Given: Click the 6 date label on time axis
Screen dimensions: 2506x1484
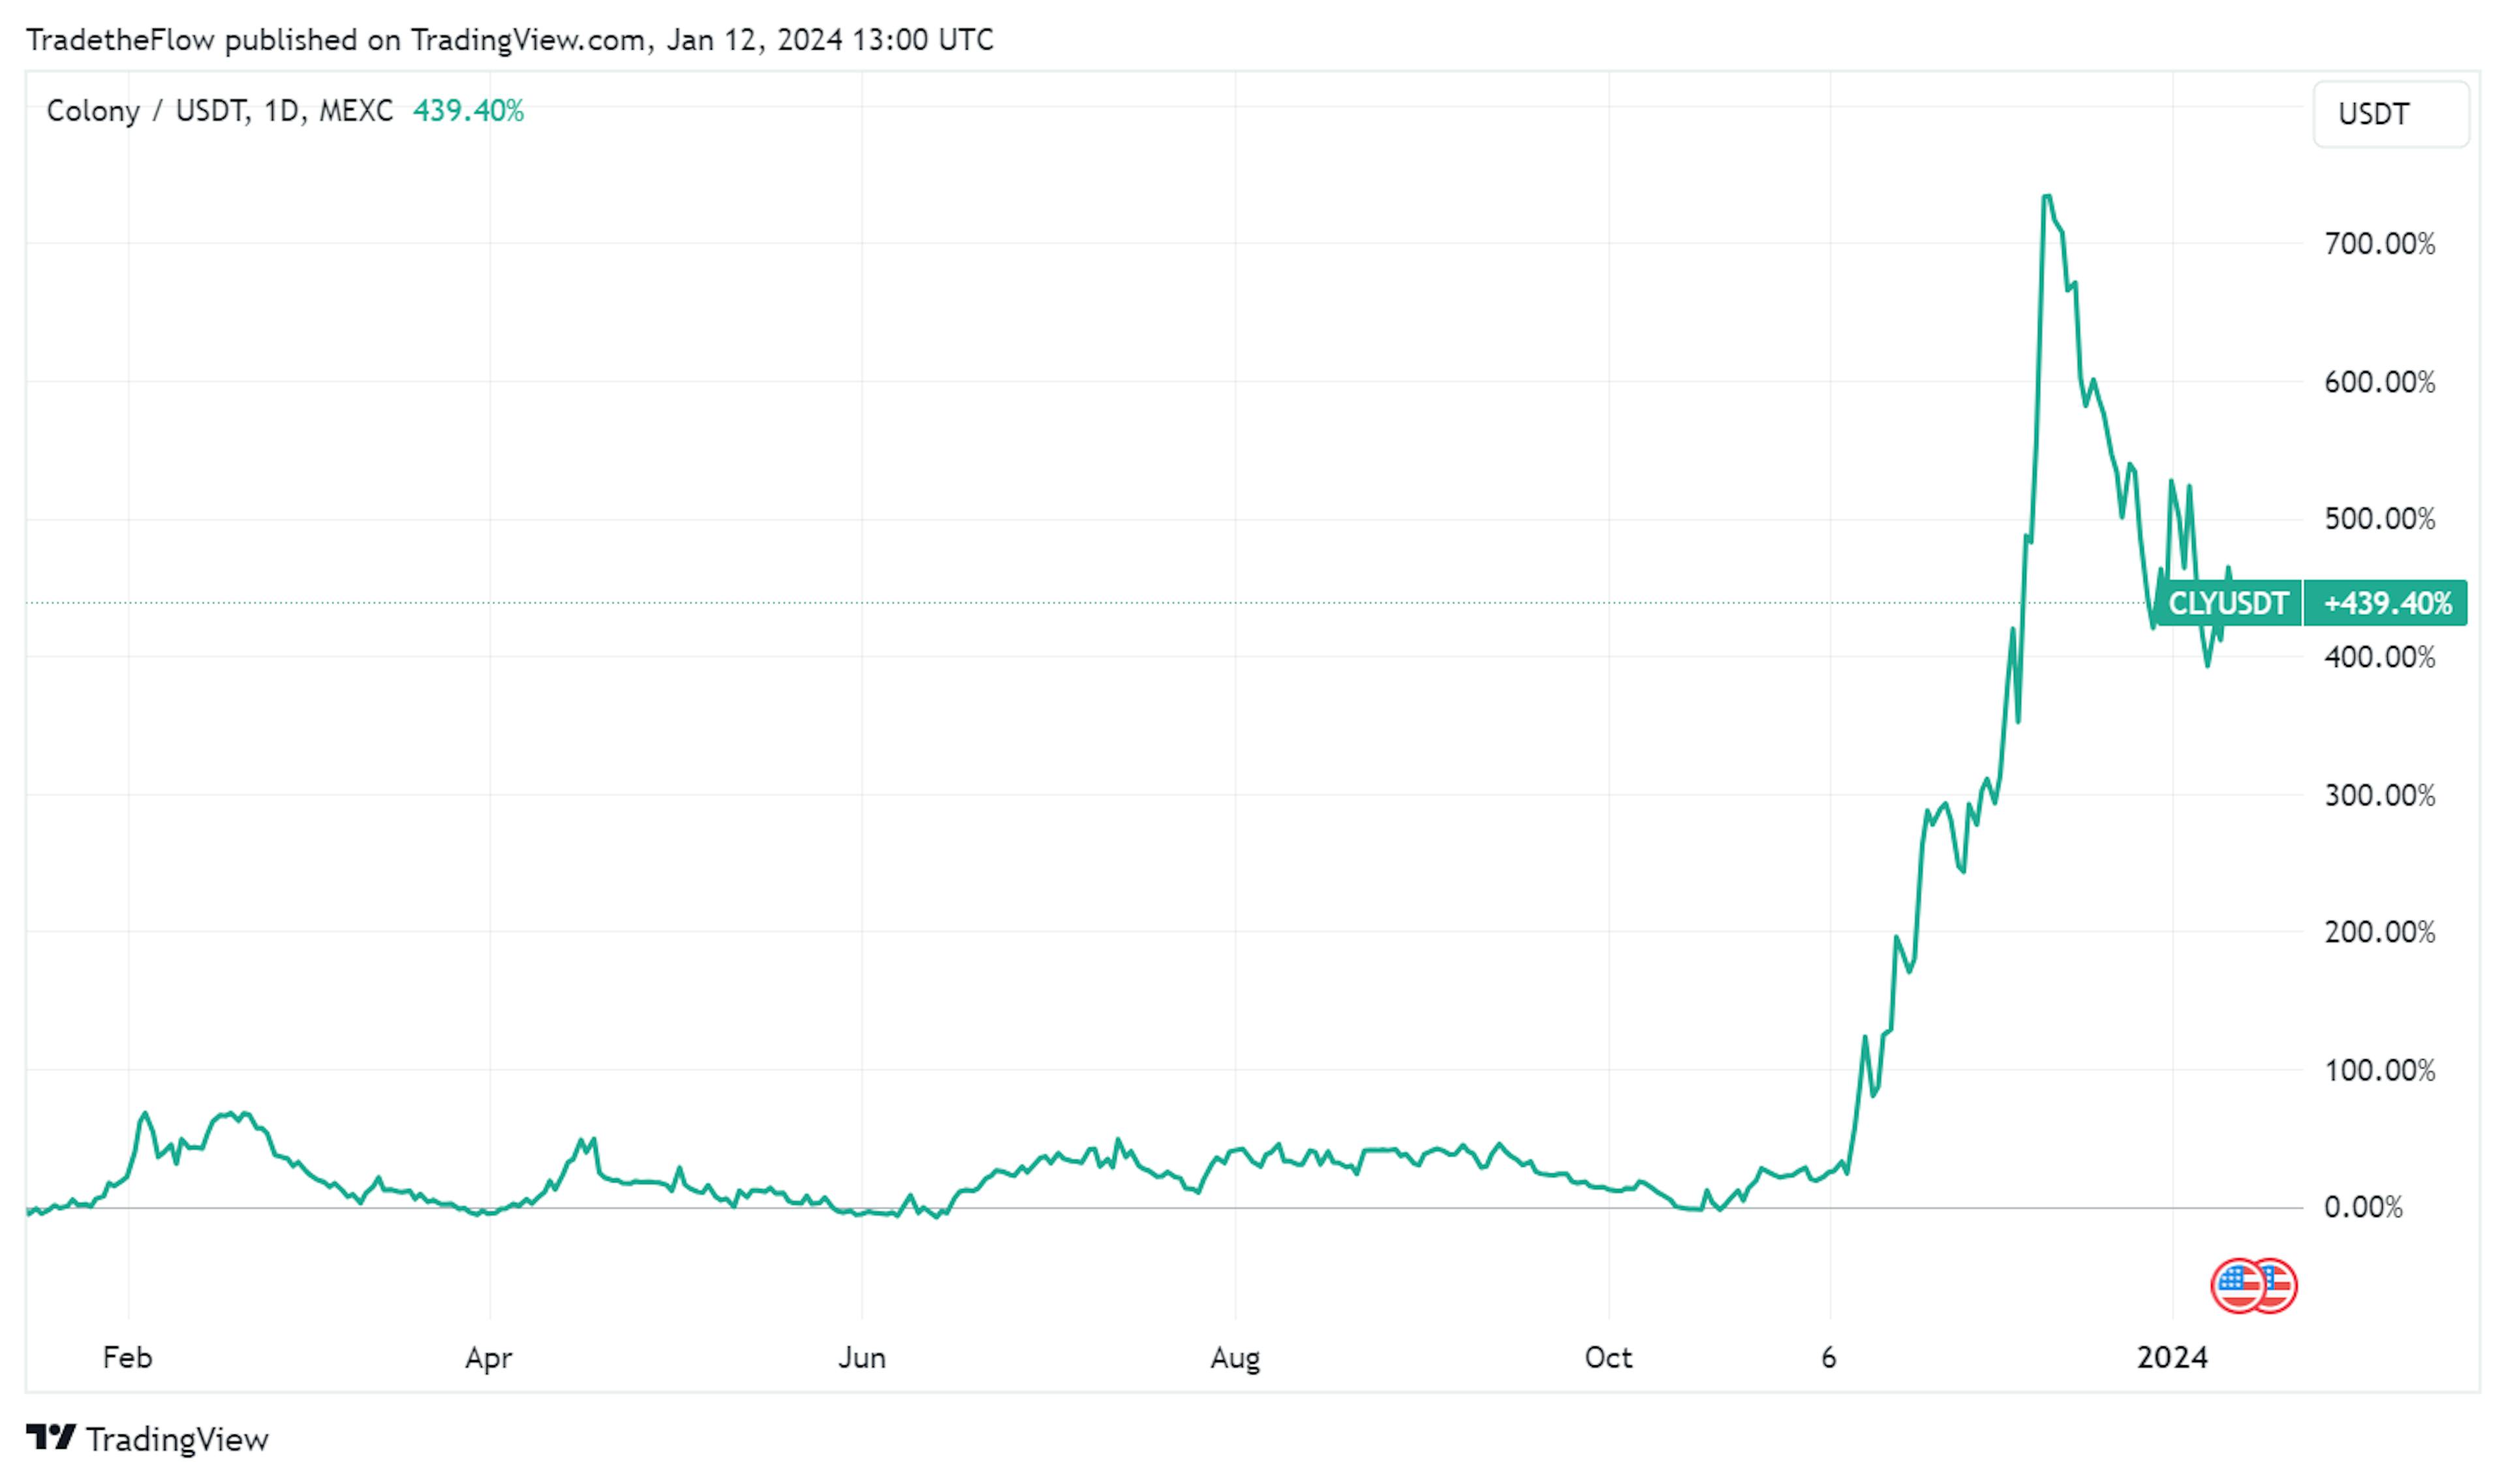Looking at the screenshot, I should (x=1829, y=1357).
